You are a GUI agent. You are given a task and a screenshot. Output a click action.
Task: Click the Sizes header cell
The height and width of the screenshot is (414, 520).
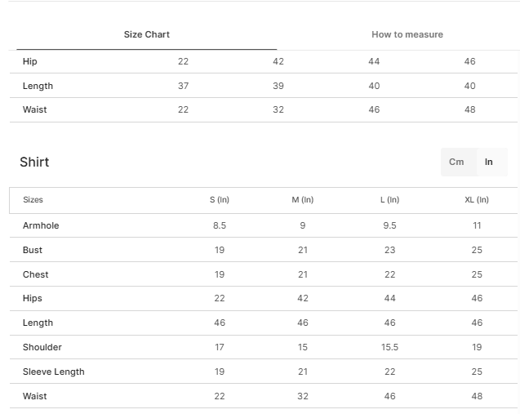(x=33, y=200)
